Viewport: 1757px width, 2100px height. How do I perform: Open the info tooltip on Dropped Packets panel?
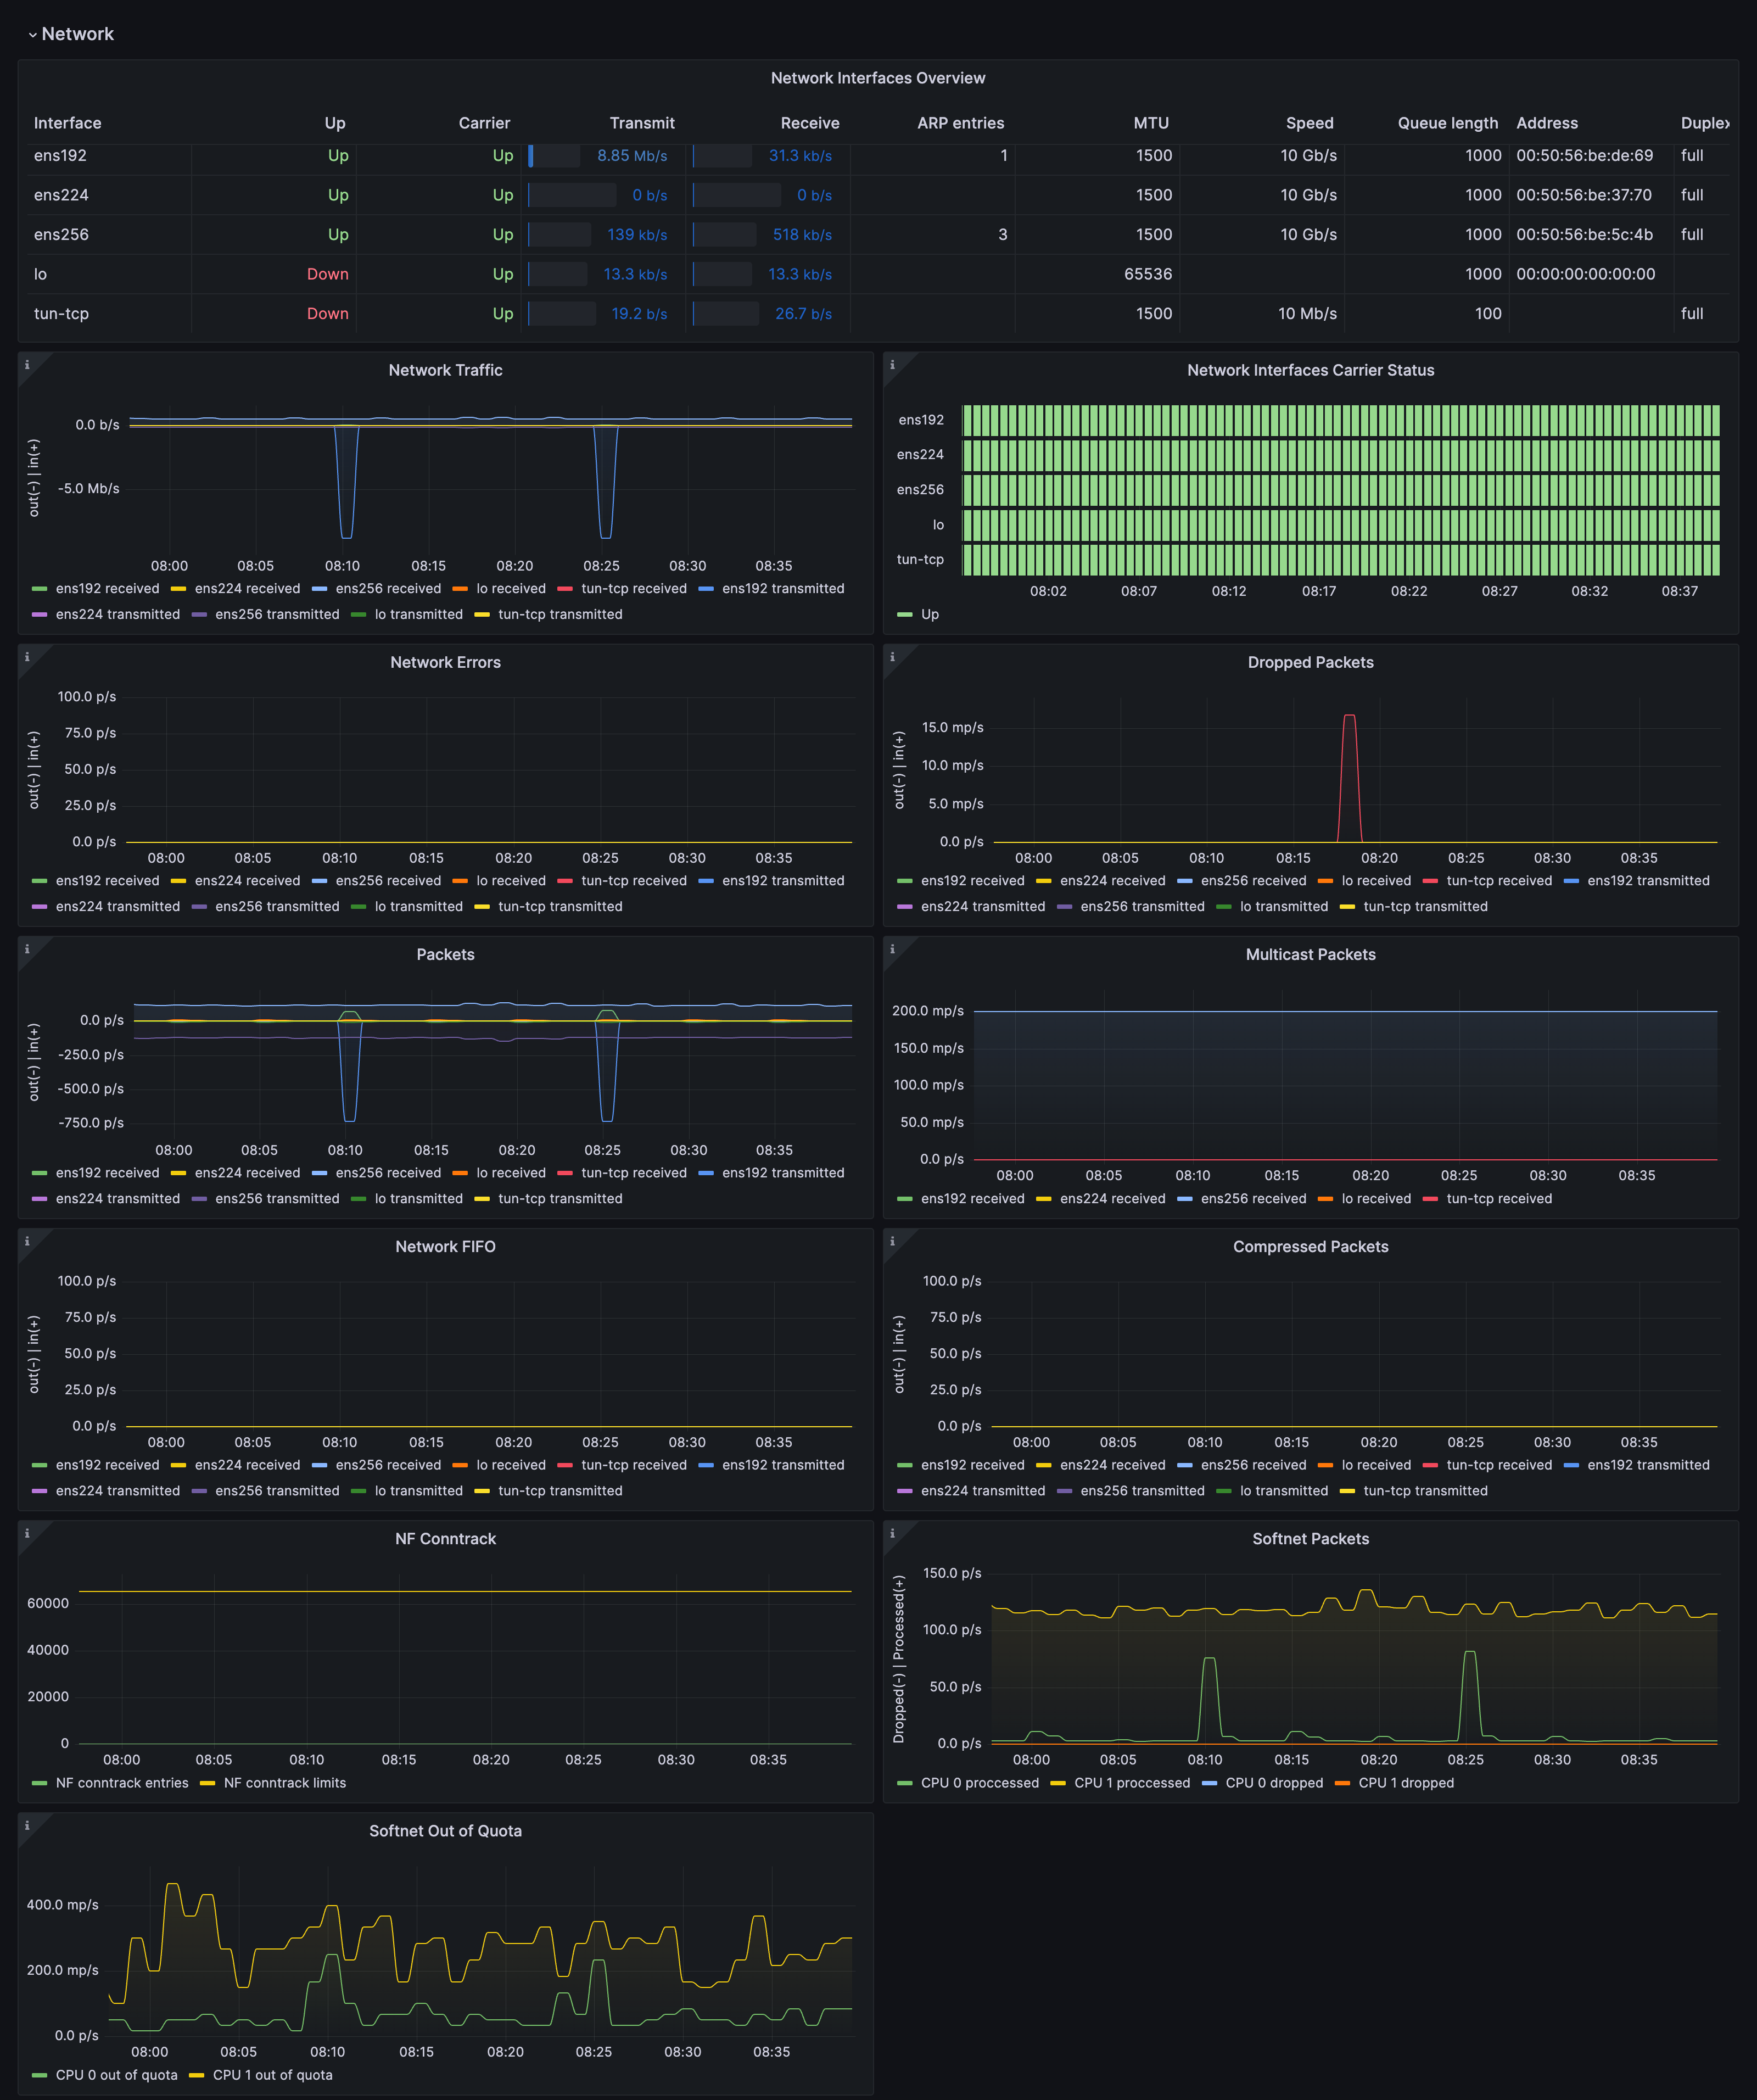(x=892, y=658)
